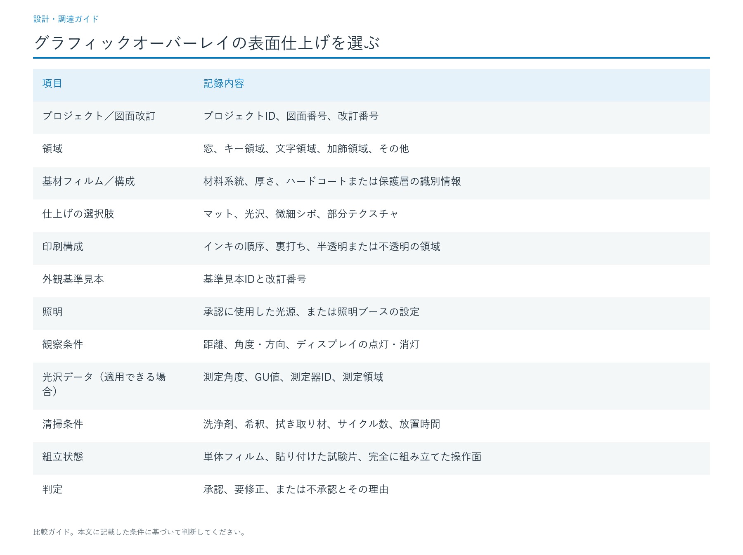Select the page title グラフィックオーバーレイの表面仕上げを選ぶ
The height and width of the screenshot is (555, 743).
click(x=207, y=43)
